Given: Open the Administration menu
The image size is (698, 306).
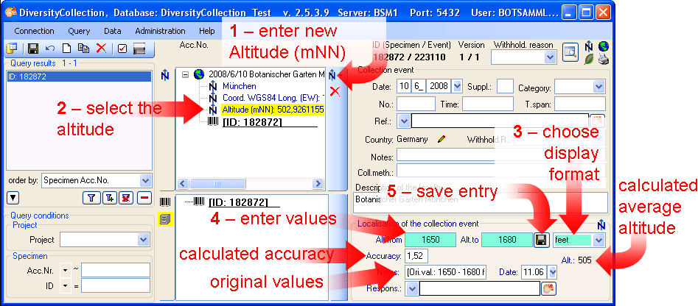Looking at the screenshot, I should (160, 31).
